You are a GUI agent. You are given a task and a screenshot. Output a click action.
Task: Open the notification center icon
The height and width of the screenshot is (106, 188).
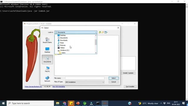pos(183,103)
